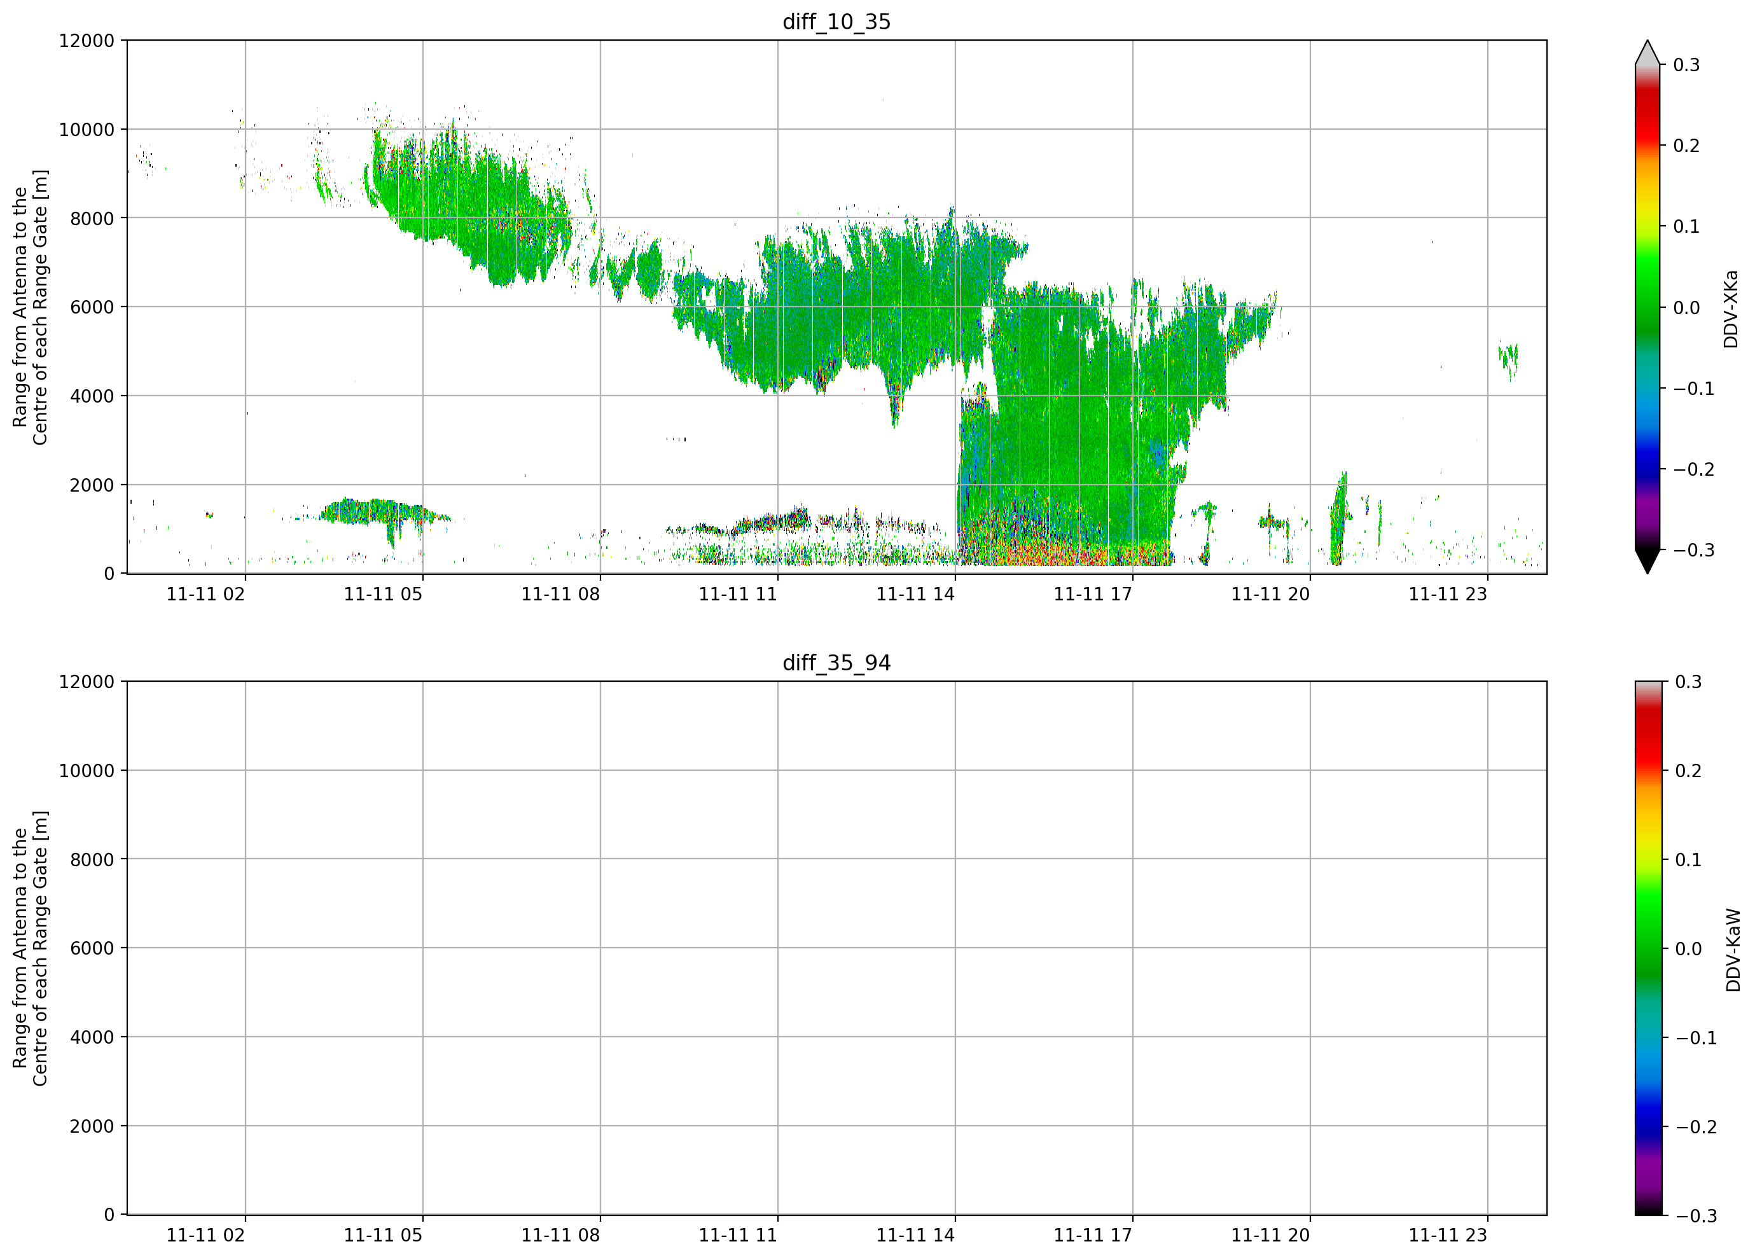This screenshot has height=1258, width=1755.
Task: Click y-axis tick "2000" of diff_10_35 plot
Action: click(x=92, y=485)
